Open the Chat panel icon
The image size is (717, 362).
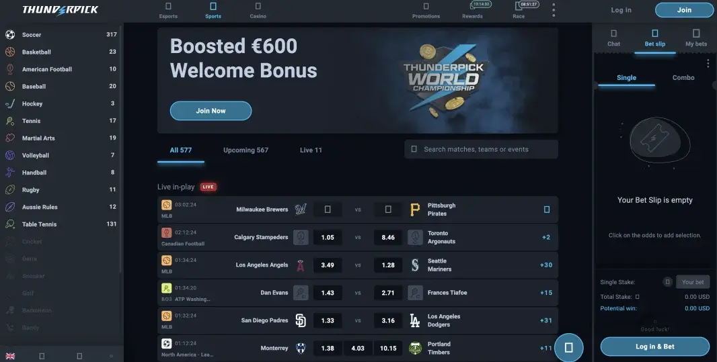coord(613,34)
